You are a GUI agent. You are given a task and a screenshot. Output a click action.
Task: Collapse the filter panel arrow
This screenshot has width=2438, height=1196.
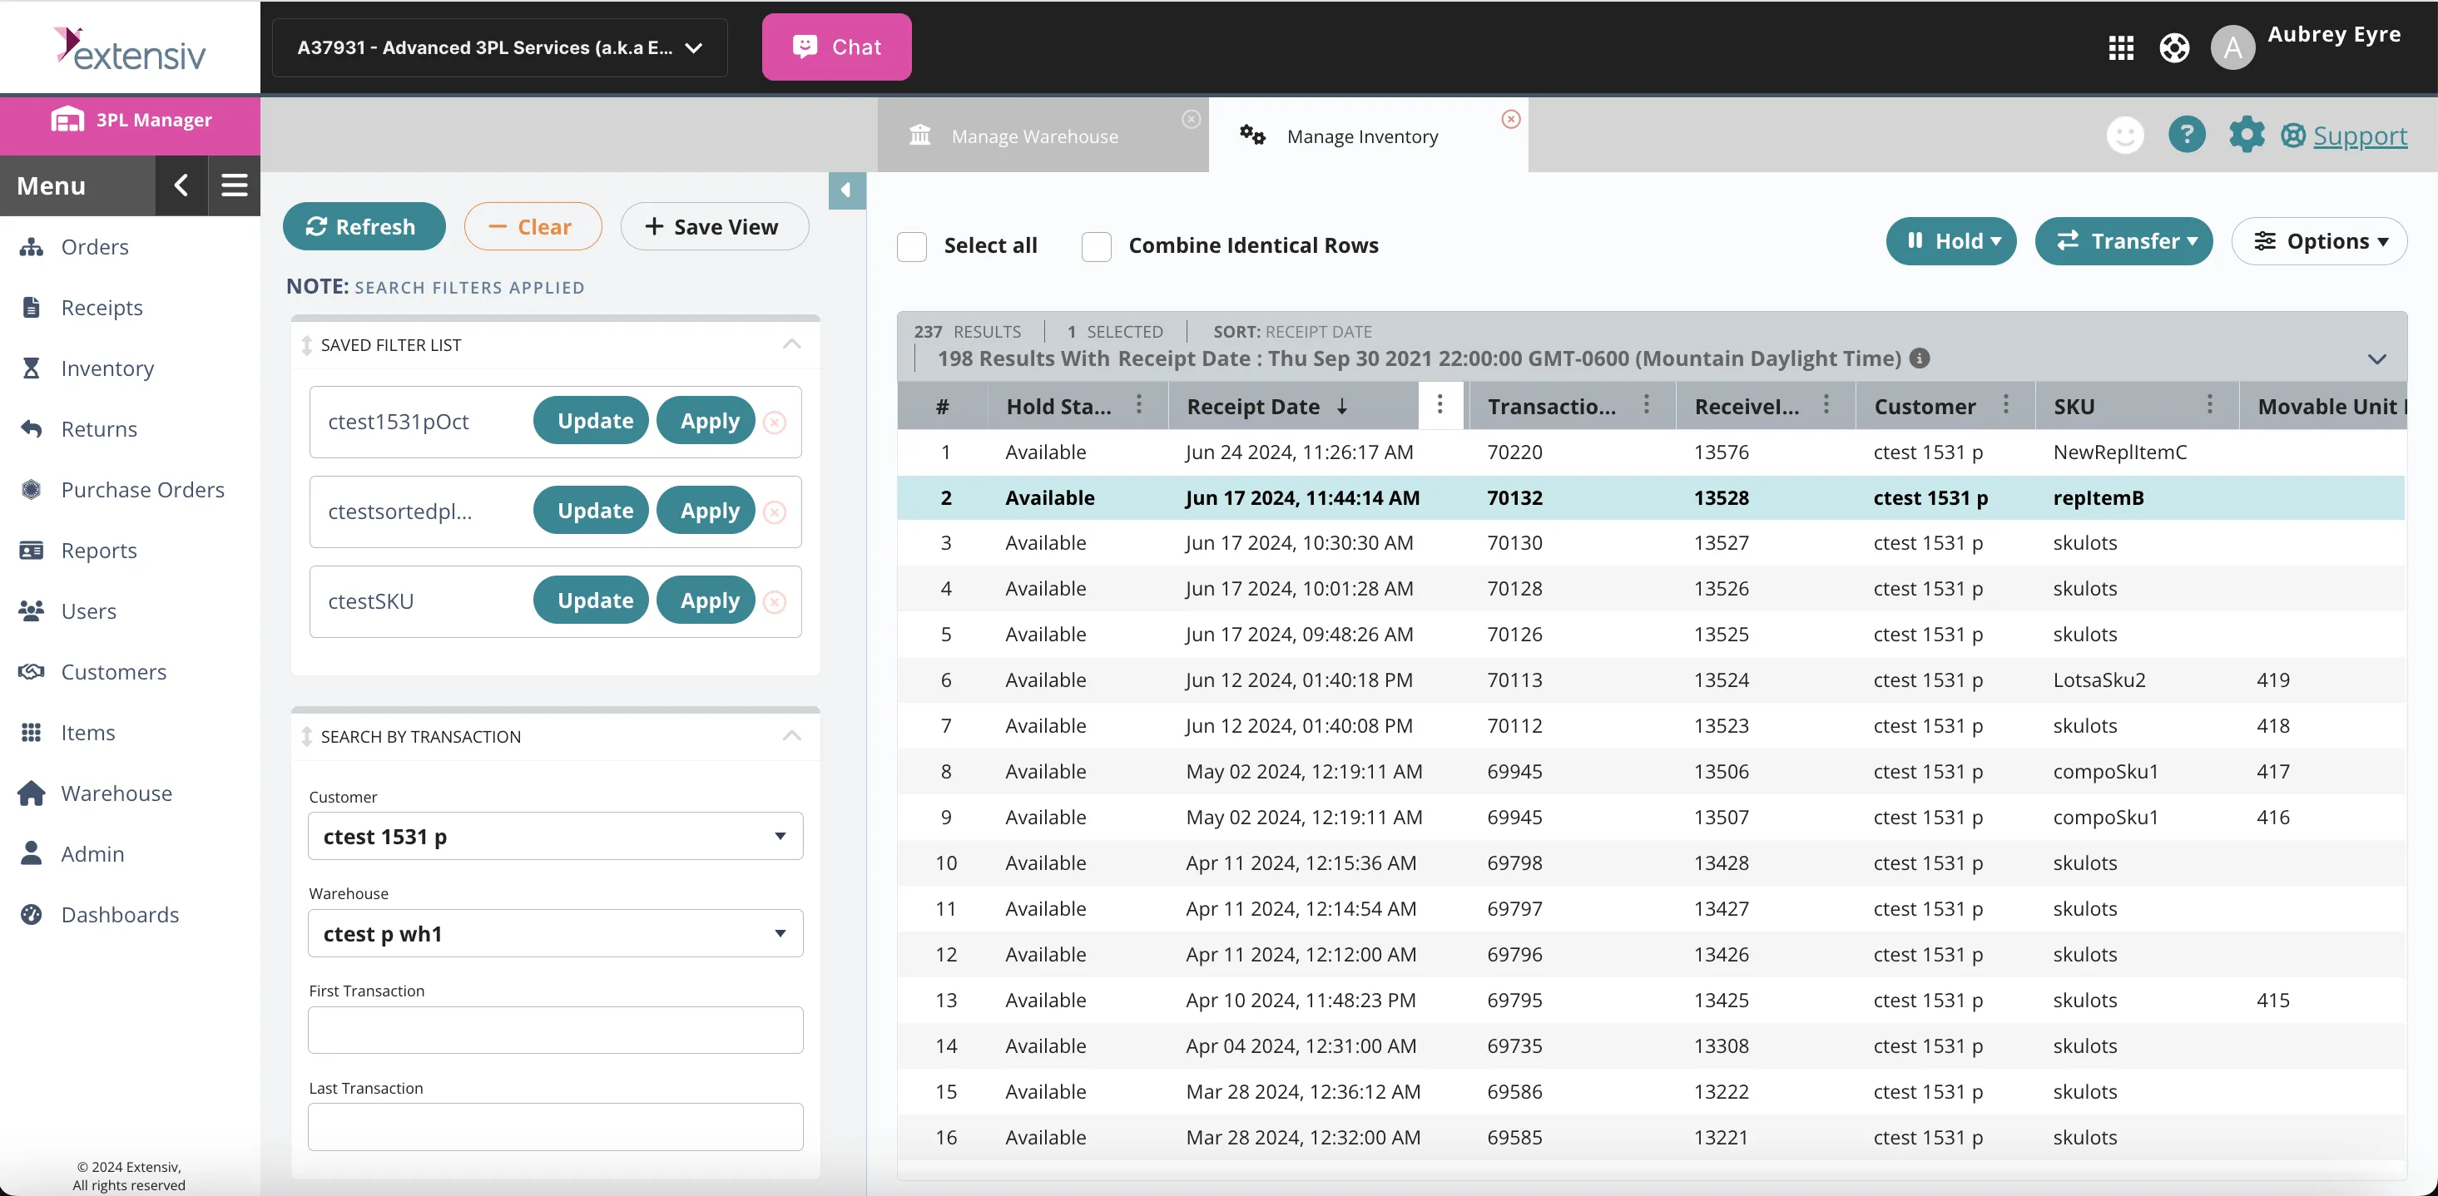coord(846,190)
